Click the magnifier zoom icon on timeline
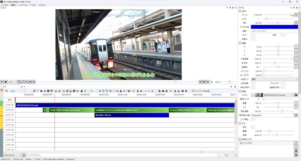 pos(7,91)
